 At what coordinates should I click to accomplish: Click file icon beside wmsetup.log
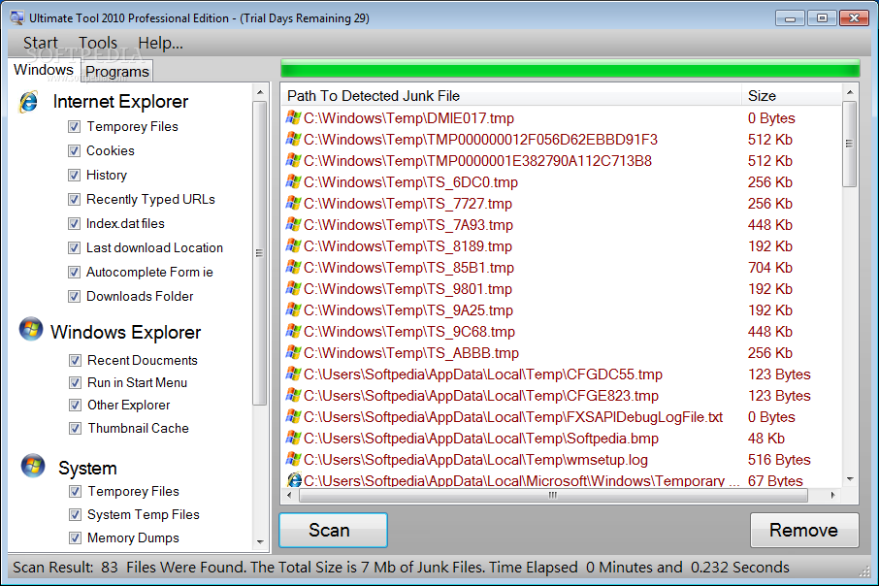point(293,459)
